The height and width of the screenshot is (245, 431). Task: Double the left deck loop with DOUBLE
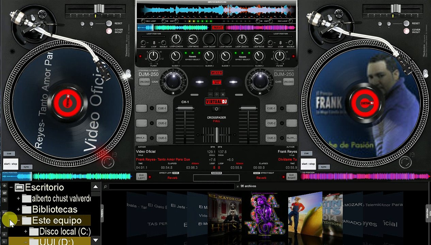click(x=163, y=43)
